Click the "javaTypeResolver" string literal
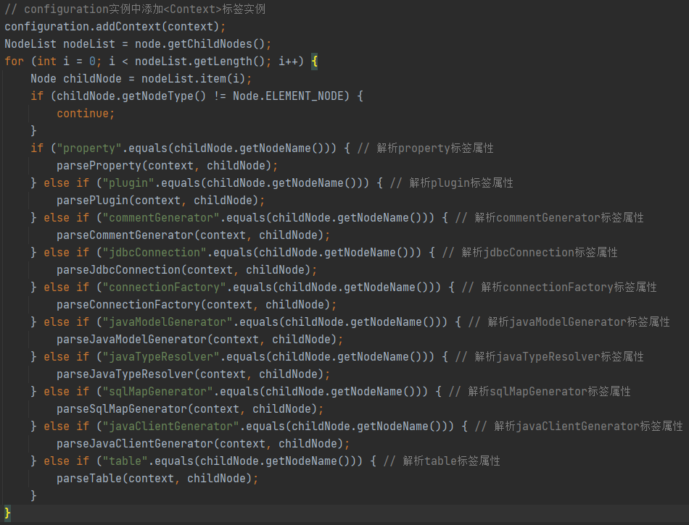This screenshot has width=689, height=525. click(161, 356)
